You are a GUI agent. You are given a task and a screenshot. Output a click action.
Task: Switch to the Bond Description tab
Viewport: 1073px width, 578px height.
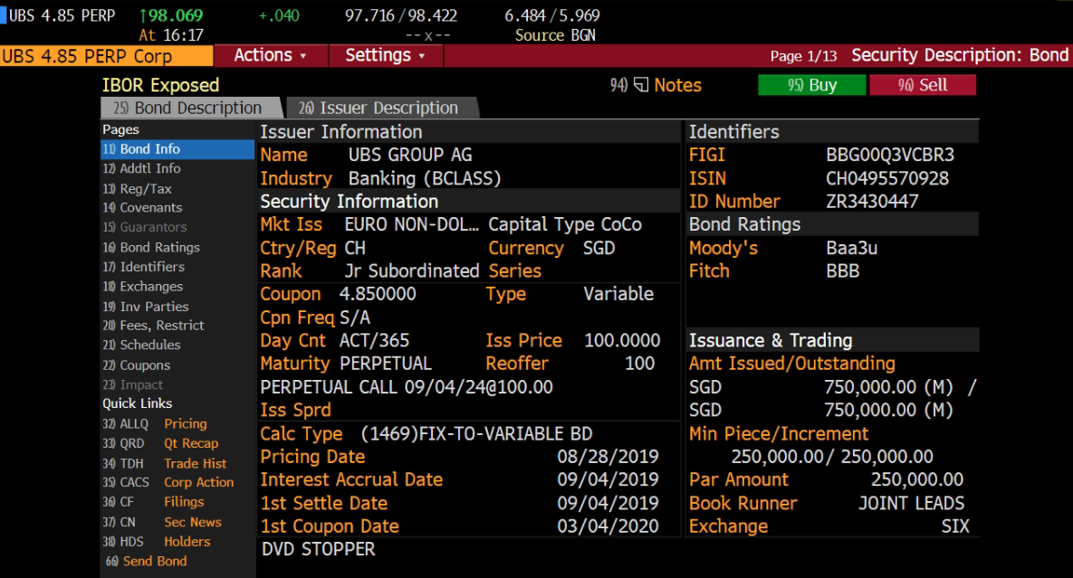[191, 108]
